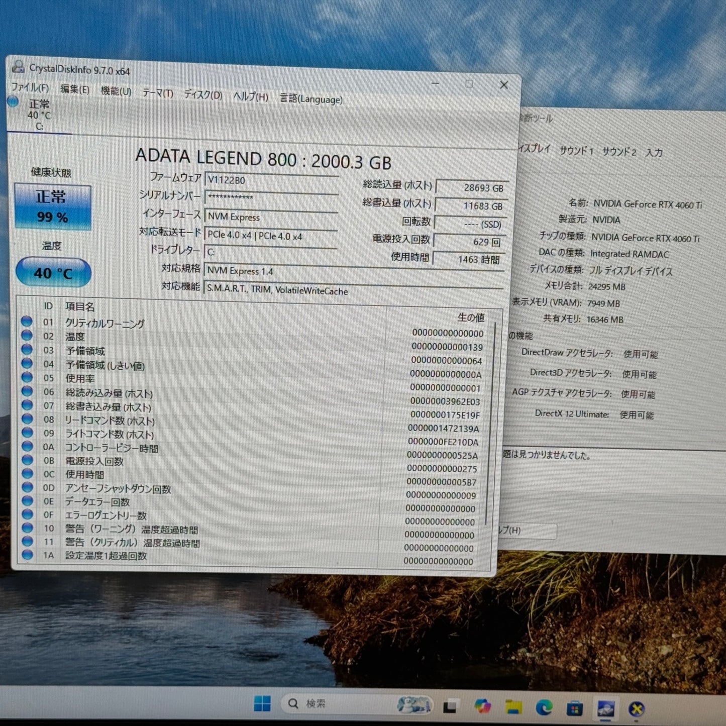This screenshot has width=726, height=726.
Task: Open the 機能(U) menu
Action: pos(116,91)
